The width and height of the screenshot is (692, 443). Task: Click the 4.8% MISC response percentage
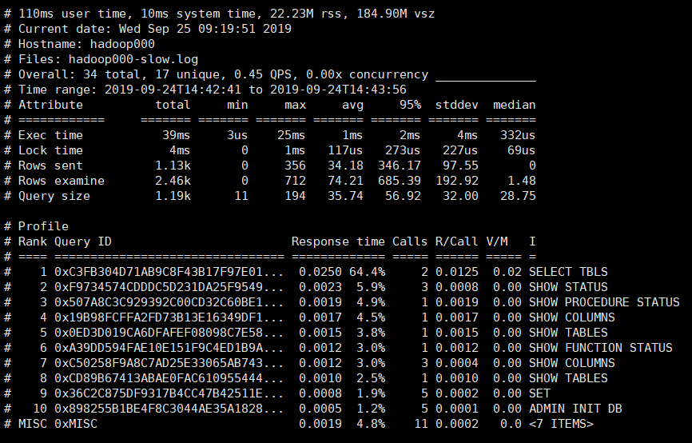(371, 424)
